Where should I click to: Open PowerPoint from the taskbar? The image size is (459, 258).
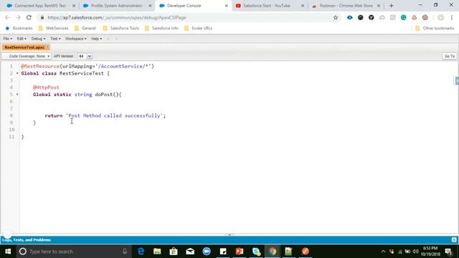[x=240, y=252]
